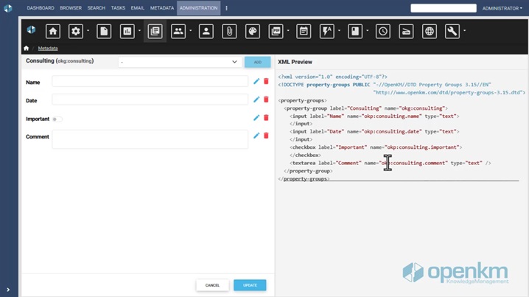This screenshot has height=297, width=529.
Task: Delete the Important field with trash icon
Action: 266,118
